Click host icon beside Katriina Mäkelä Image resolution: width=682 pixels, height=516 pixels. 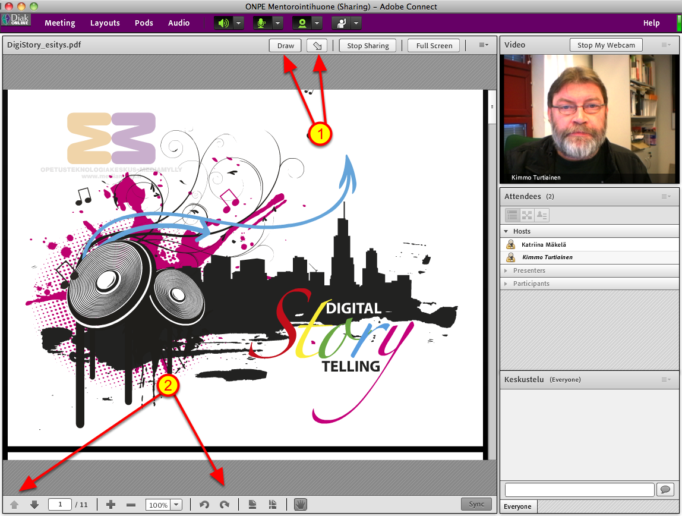511,244
